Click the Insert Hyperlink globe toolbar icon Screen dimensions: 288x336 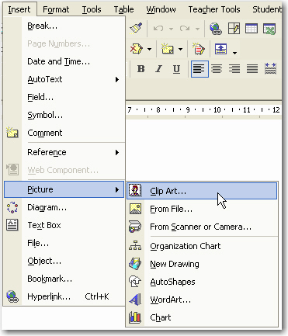point(216,29)
